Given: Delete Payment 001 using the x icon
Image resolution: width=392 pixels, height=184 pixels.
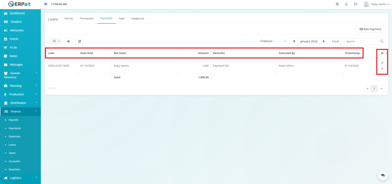Looking at the screenshot, I should point(382,69).
